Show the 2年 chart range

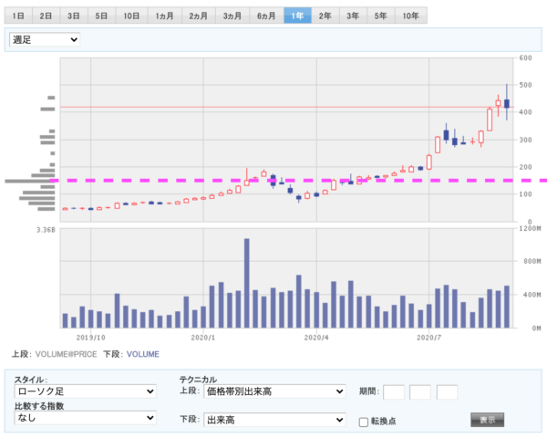pyautogui.click(x=325, y=16)
